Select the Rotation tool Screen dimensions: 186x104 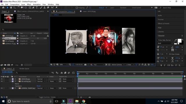(x=19, y=8)
